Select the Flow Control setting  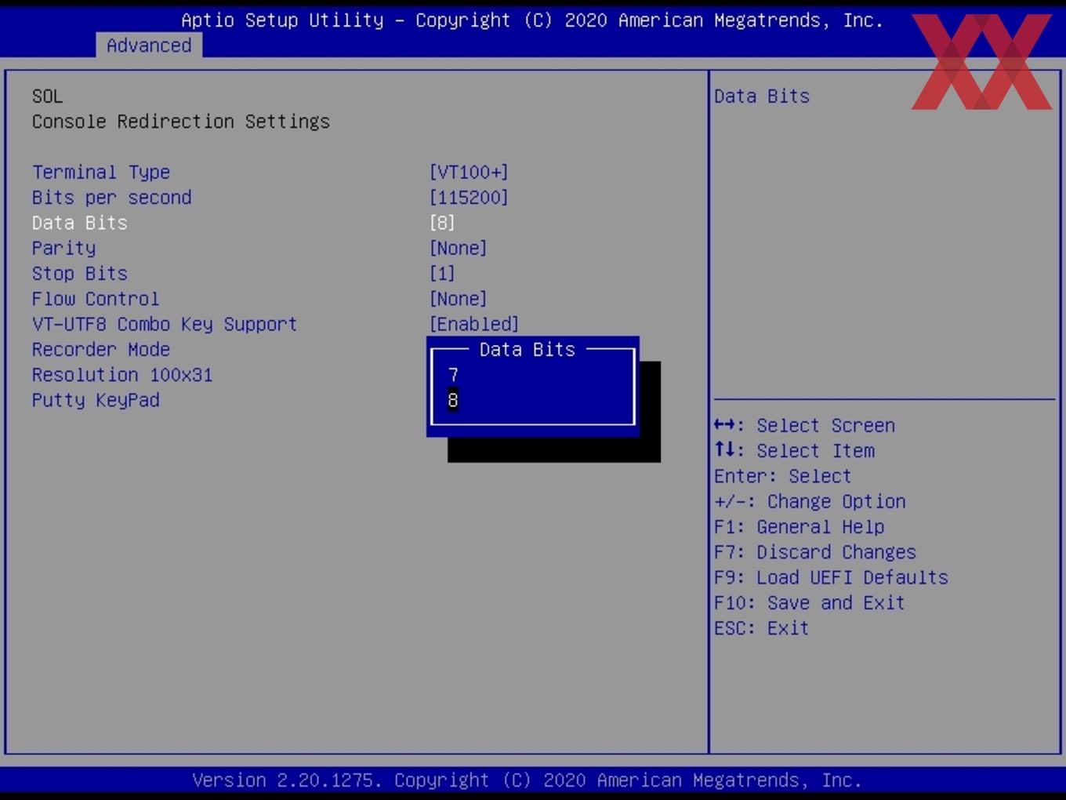click(x=96, y=299)
